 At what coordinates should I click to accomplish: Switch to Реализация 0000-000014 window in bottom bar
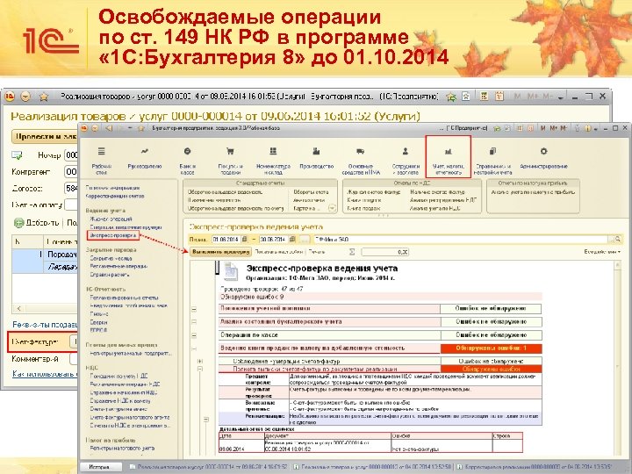(x=209, y=467)
